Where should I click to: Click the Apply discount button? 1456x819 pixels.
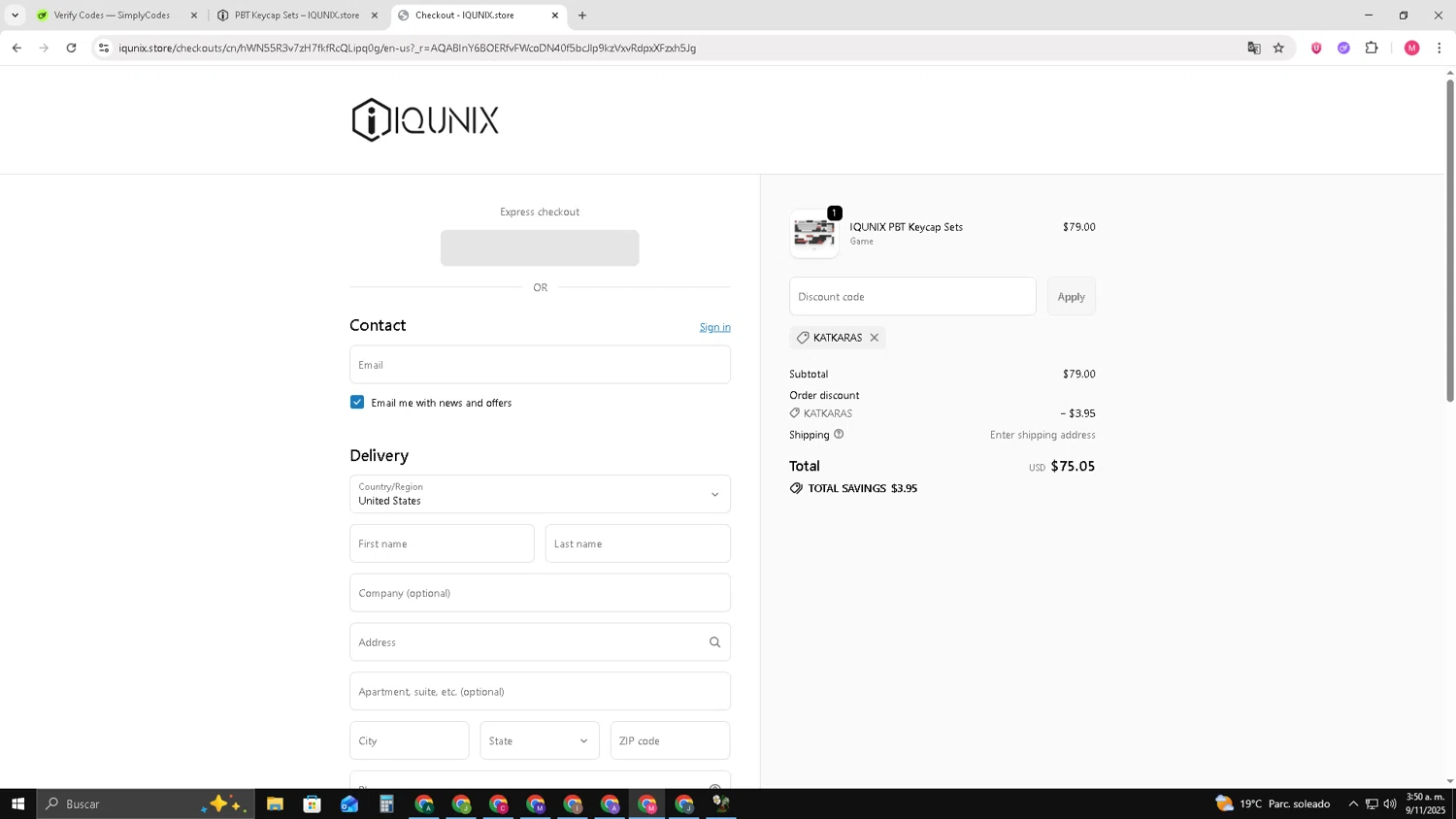pyautogui.click(x=1071, y=297)
